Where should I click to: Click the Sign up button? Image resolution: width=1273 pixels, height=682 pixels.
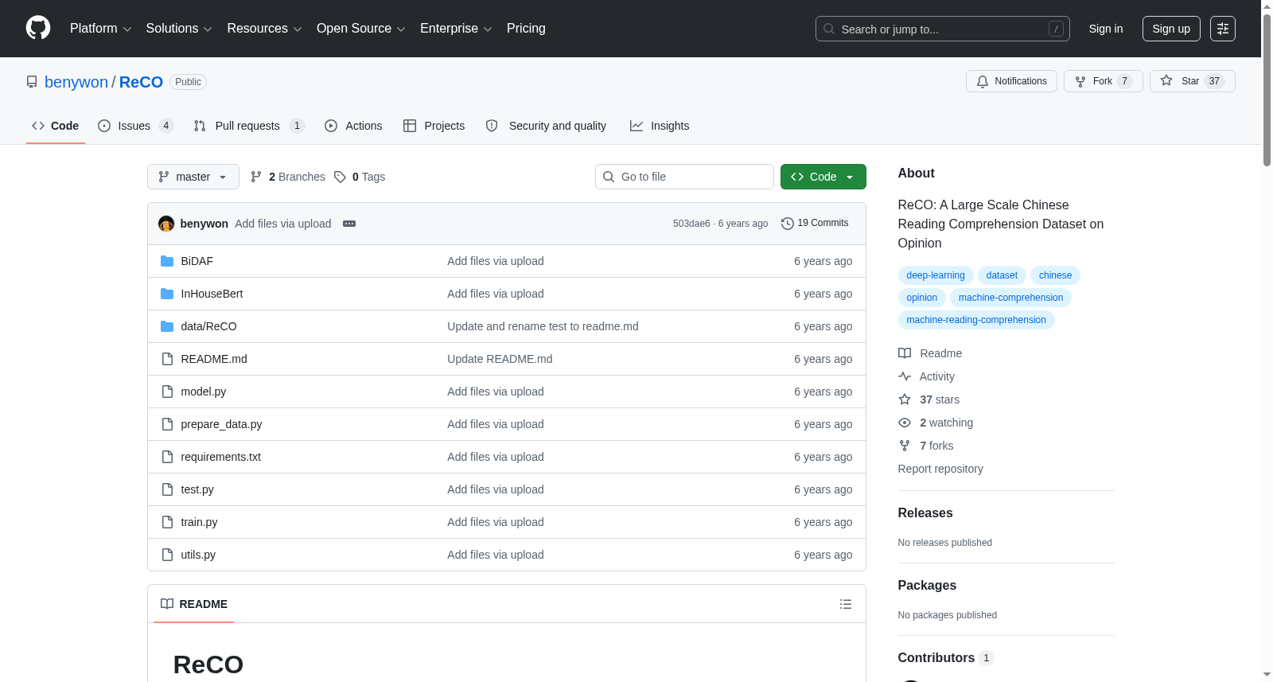tap(1171, 29)
